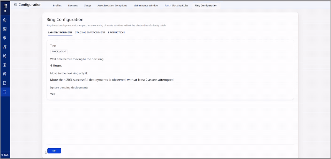Open the app grid launcher icon
This screenshot has height=159, width=331.
5,5
